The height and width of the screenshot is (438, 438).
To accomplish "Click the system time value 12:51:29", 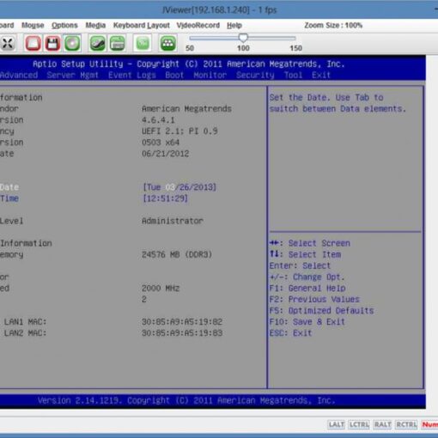I will pyautogui.click(x=165, y=198).
